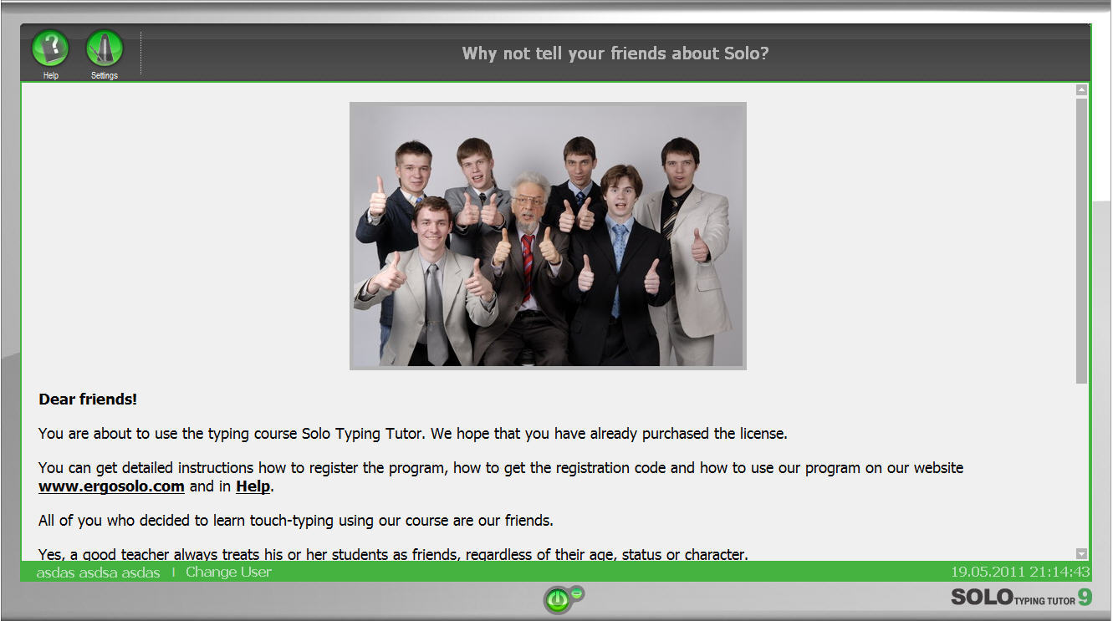Click the 'Dear friends!' heading
Image resolution: width=1113 pixels, height=621 pixels.
coord(88,400)
